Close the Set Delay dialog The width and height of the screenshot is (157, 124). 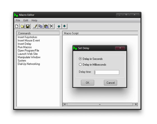(120, 48)
